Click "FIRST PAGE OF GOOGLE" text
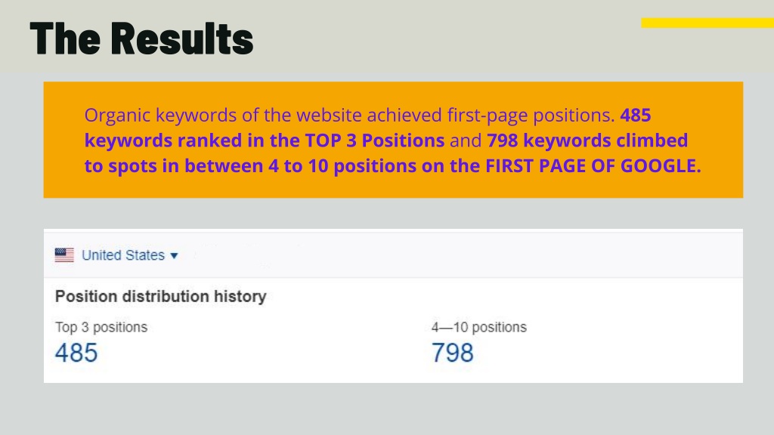Image resolution: width=774 pixels, height=435 pixels. pyautogui.click(x=593, y=166)
